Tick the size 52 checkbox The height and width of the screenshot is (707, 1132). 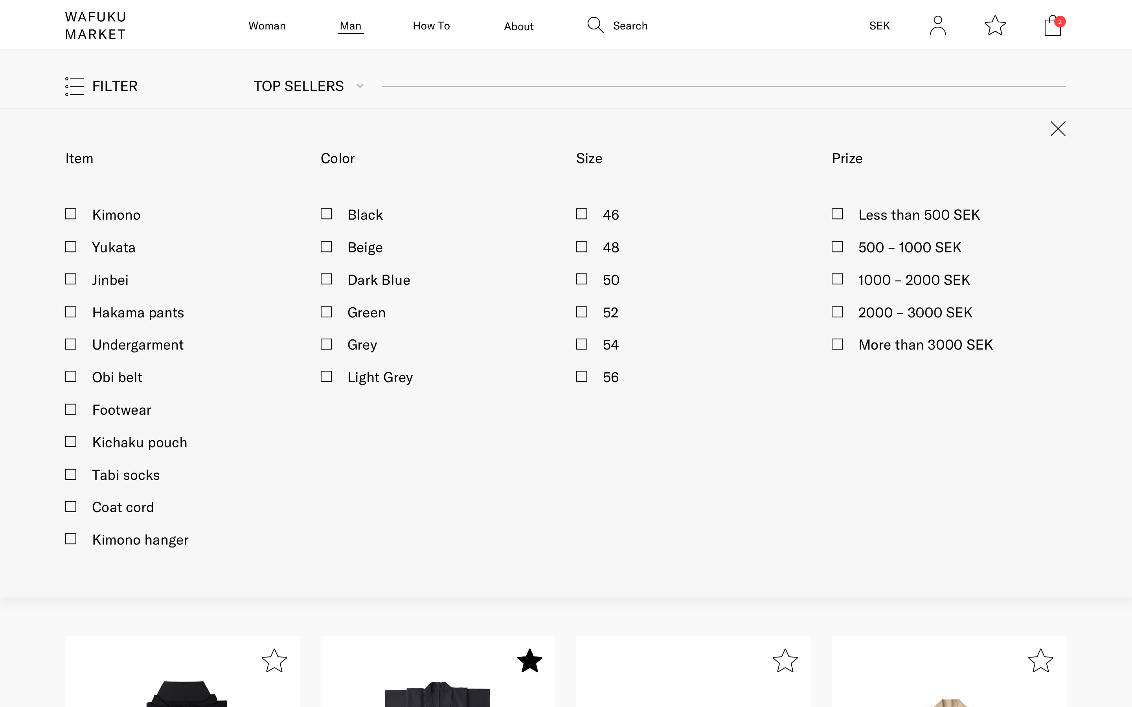click(x=581, y=312)
